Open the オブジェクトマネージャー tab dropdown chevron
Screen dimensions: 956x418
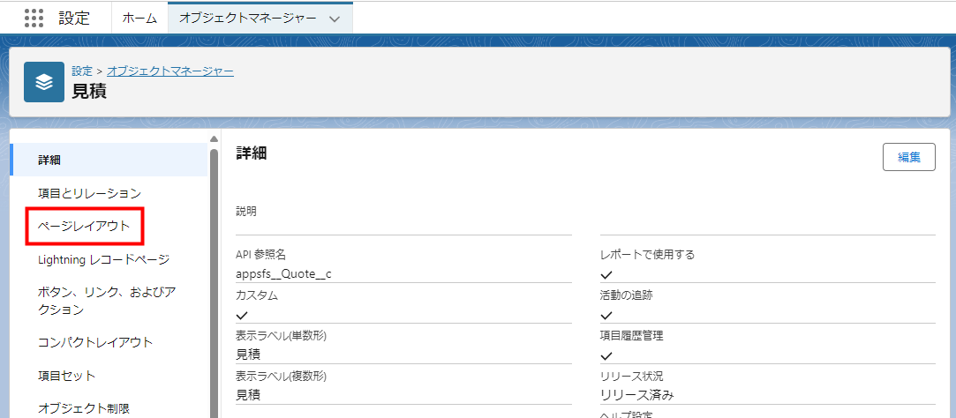pos(334,19)
